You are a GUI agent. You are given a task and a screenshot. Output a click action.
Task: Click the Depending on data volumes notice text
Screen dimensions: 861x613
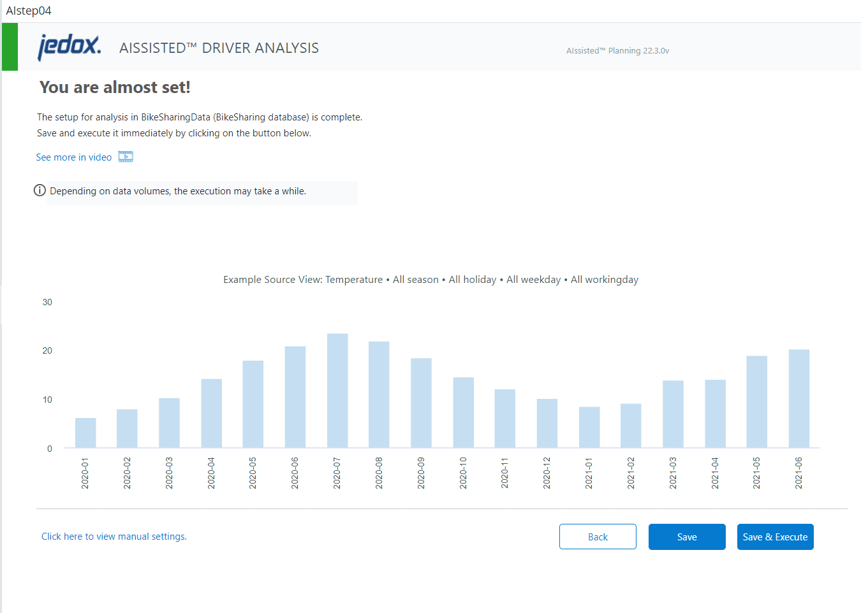tap(178, 191)
